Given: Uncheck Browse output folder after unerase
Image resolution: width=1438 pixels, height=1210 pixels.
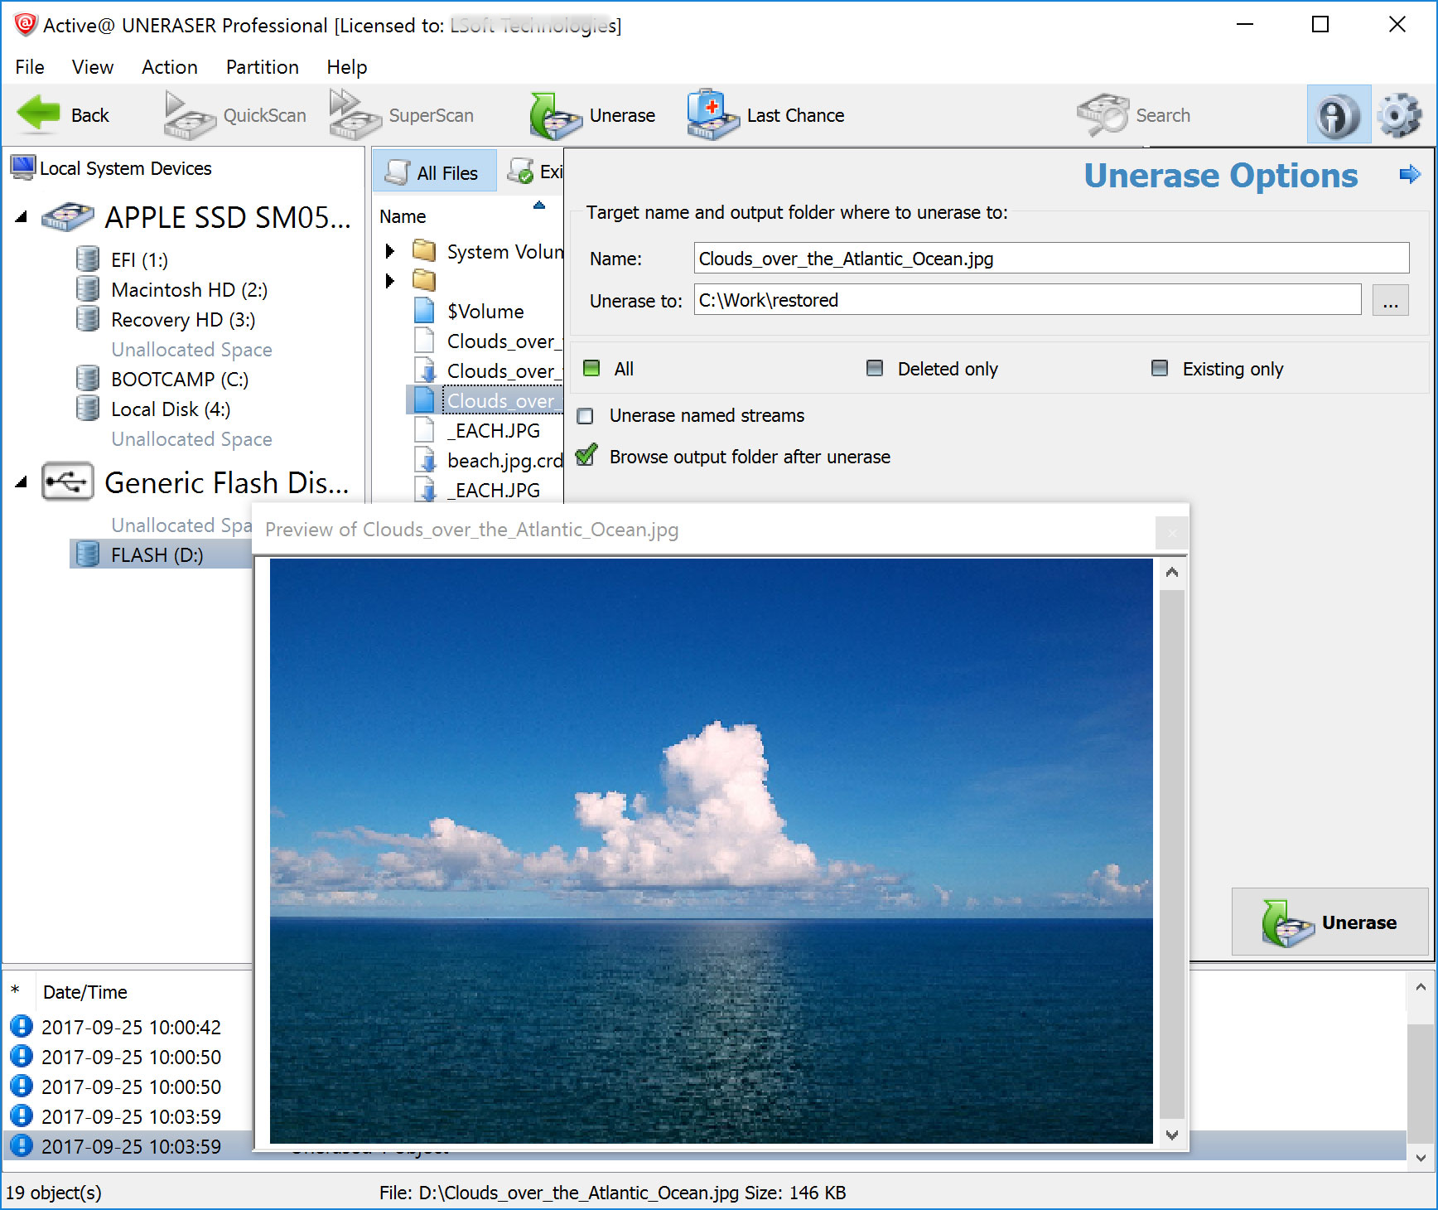Looking at the screenshot, I should pos(586,457).
